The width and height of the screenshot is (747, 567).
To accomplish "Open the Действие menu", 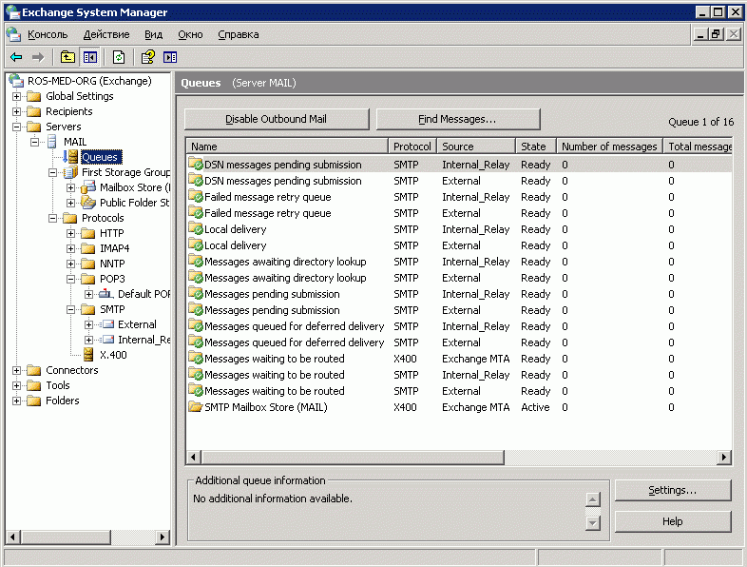I will tap(106, 34).
